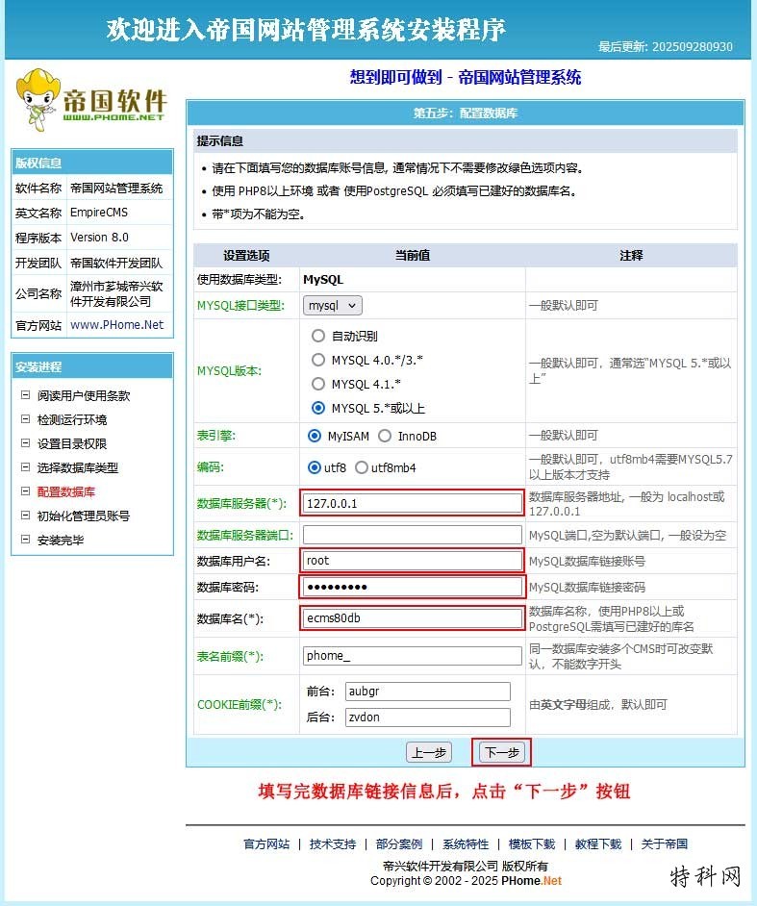Viewport: 757px width, 906px height.
Task: Click the 最后更新 date text
Action: point(665,47)
